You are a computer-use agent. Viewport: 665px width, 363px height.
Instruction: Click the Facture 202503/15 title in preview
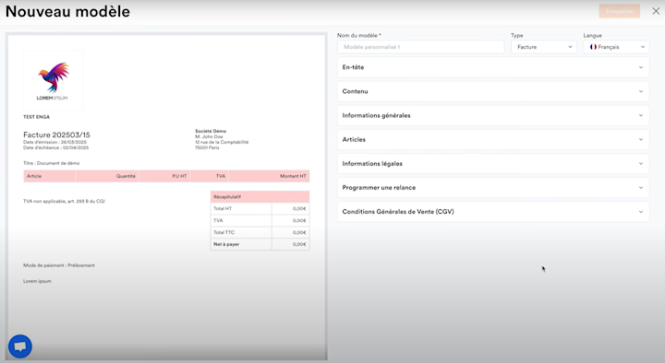(x=56, y=135)
